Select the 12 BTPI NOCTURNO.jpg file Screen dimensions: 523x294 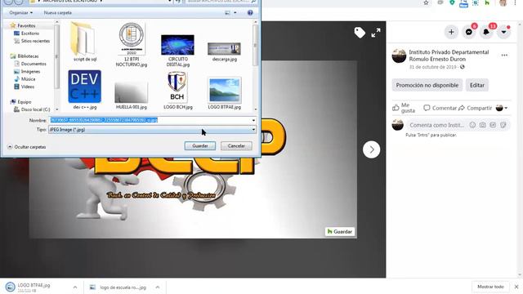[x=131, y=45]
